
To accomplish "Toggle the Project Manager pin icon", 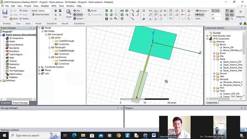I will (31, 28).
